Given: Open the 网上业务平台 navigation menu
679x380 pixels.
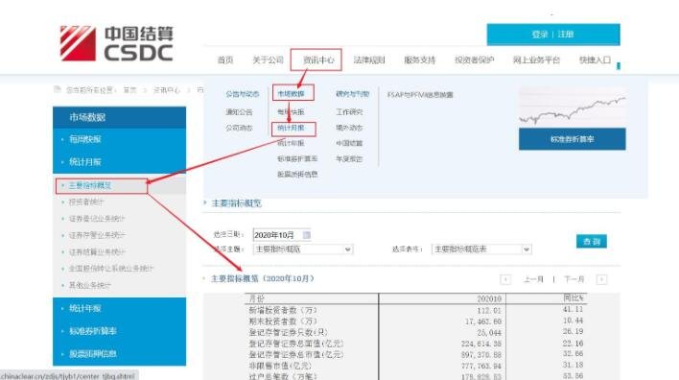Looking at the screenshot, I should [536, 59].
